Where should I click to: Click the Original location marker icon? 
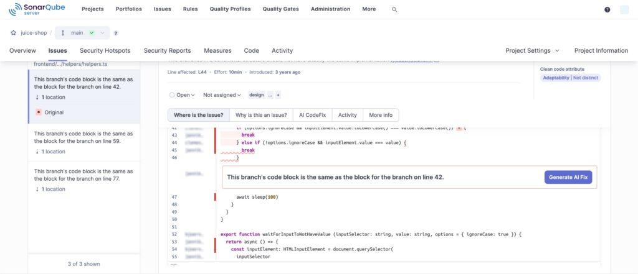(x=39, y=112)
